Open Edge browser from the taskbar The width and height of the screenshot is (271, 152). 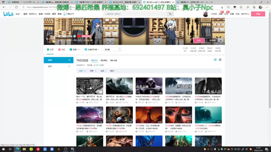coord(17,149)
